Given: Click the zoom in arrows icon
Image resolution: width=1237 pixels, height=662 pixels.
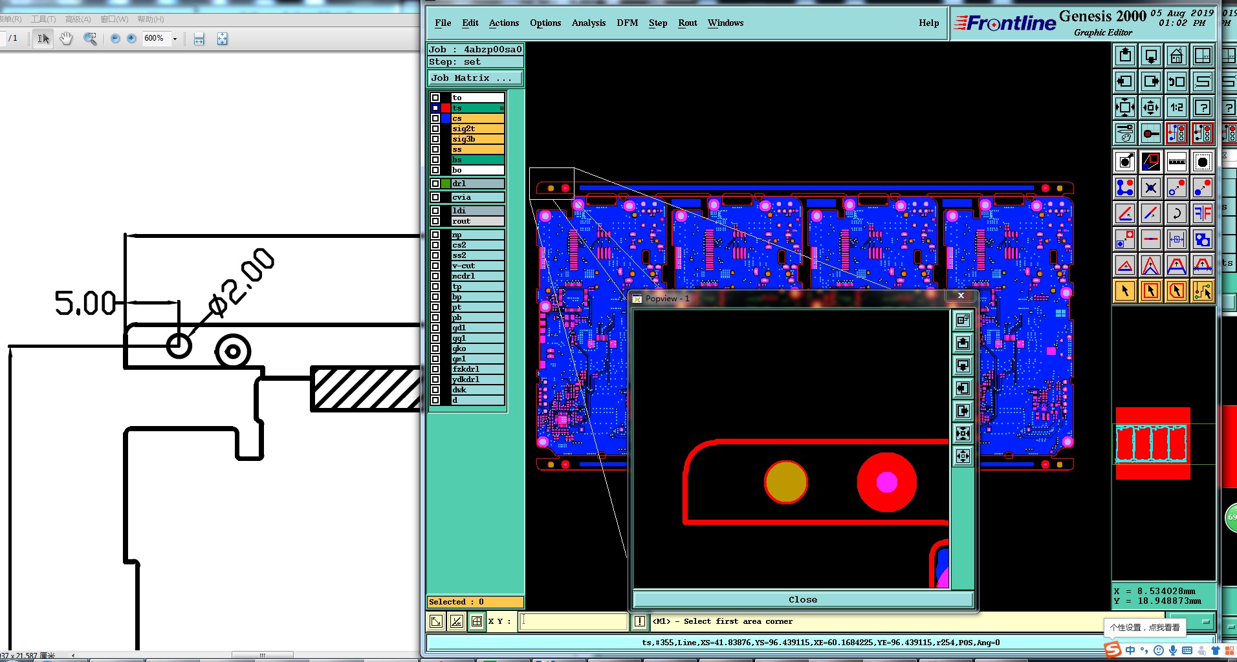Looking at the screenshot, I should click(1125, 107).
